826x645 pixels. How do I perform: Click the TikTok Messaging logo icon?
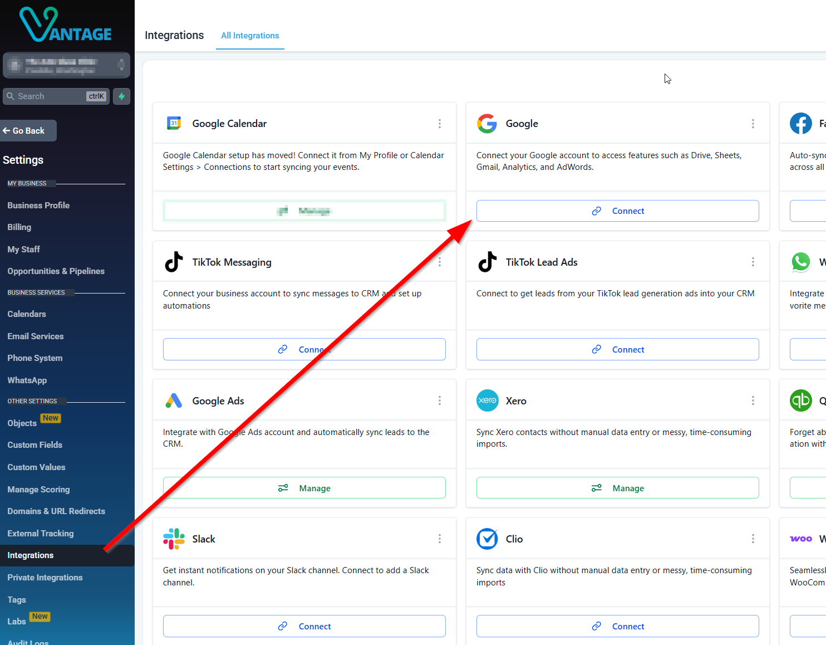point(174,262)
